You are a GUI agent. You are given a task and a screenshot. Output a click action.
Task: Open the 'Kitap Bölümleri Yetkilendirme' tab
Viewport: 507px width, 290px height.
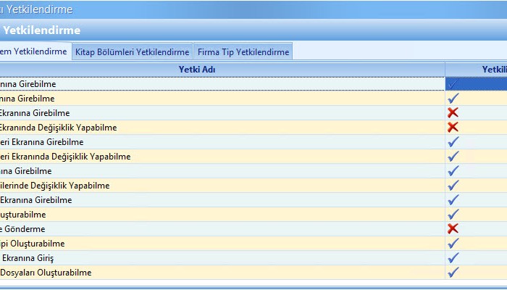click(x=132, y=52)
